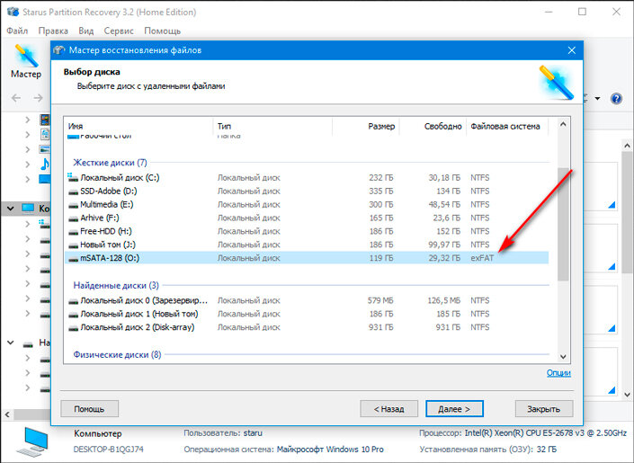Click the Физические диски (8) group header

click(x=117, y=354)
